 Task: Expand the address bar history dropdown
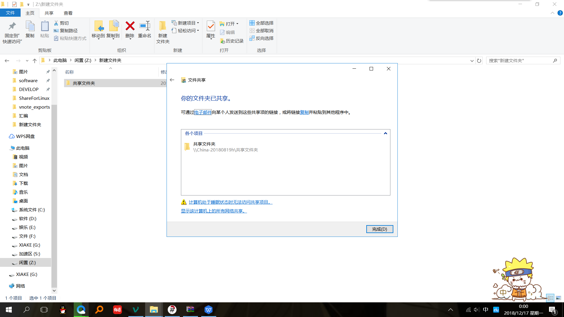[x=472, y=61]
